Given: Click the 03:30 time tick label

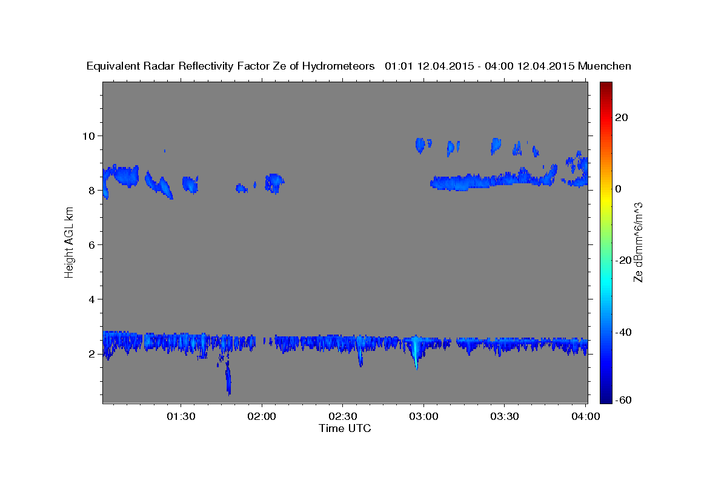Looking at the screenshot, I should pos(504,417).
